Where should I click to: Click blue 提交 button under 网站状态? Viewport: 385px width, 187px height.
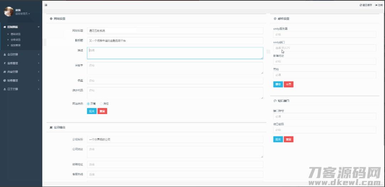[92, 111]
